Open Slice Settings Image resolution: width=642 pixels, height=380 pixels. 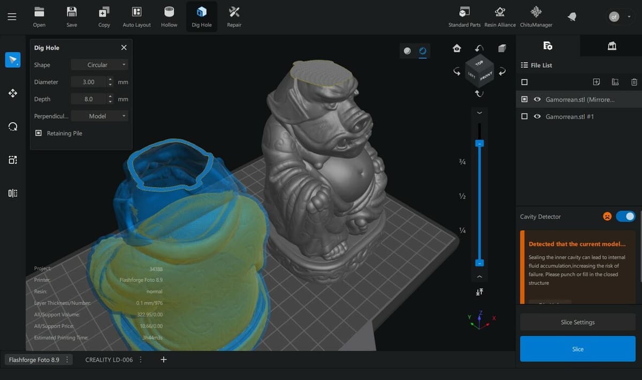(578, 322)
